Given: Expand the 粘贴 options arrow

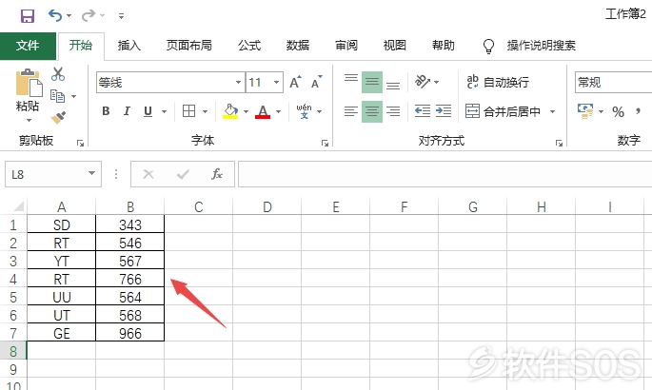Looking at the screenshot, I should [29, 121].
